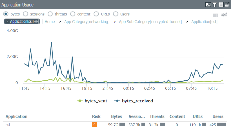The width and height of the screenshot is (231, 135).
Task: Go to Home in the breadcrumb
Action: [50, 22]
